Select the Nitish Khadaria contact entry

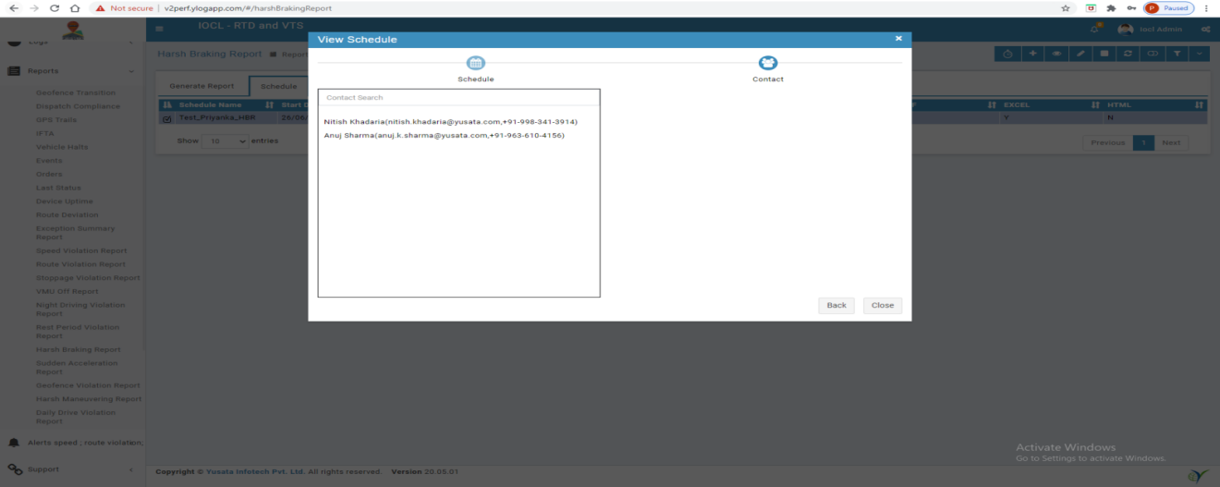click(450, 121)
